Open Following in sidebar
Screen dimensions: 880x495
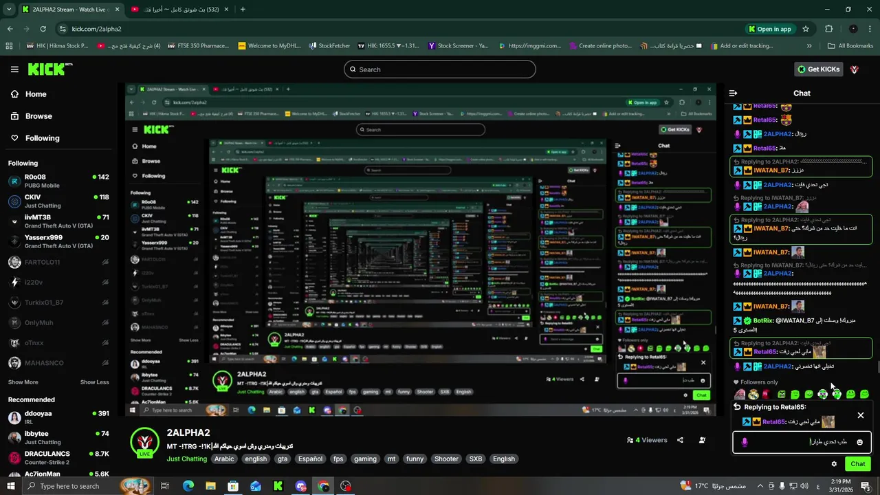pos(42,138)
